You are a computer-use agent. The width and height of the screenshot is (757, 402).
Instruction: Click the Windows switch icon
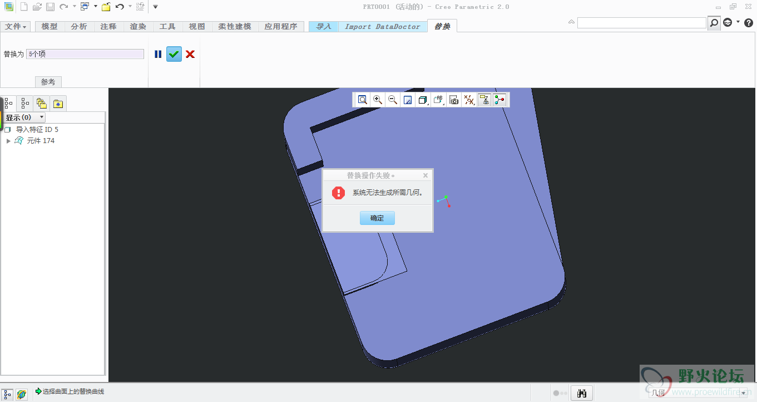pos(85,7)
